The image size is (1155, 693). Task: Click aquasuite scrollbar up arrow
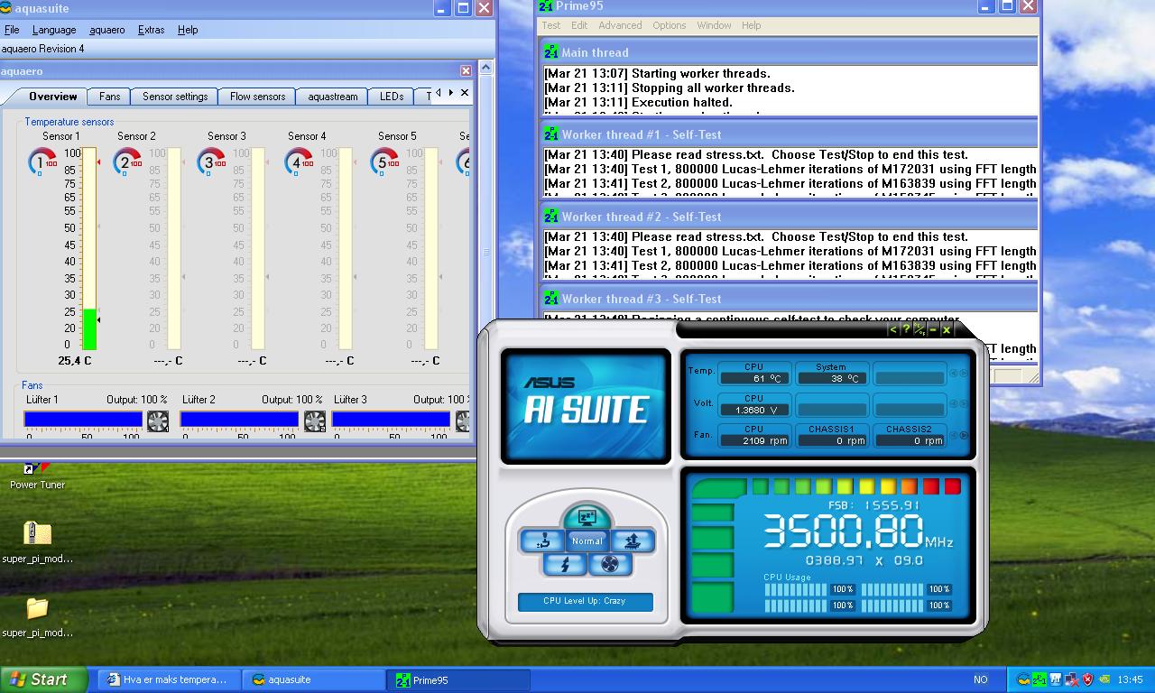coord(485,67)
